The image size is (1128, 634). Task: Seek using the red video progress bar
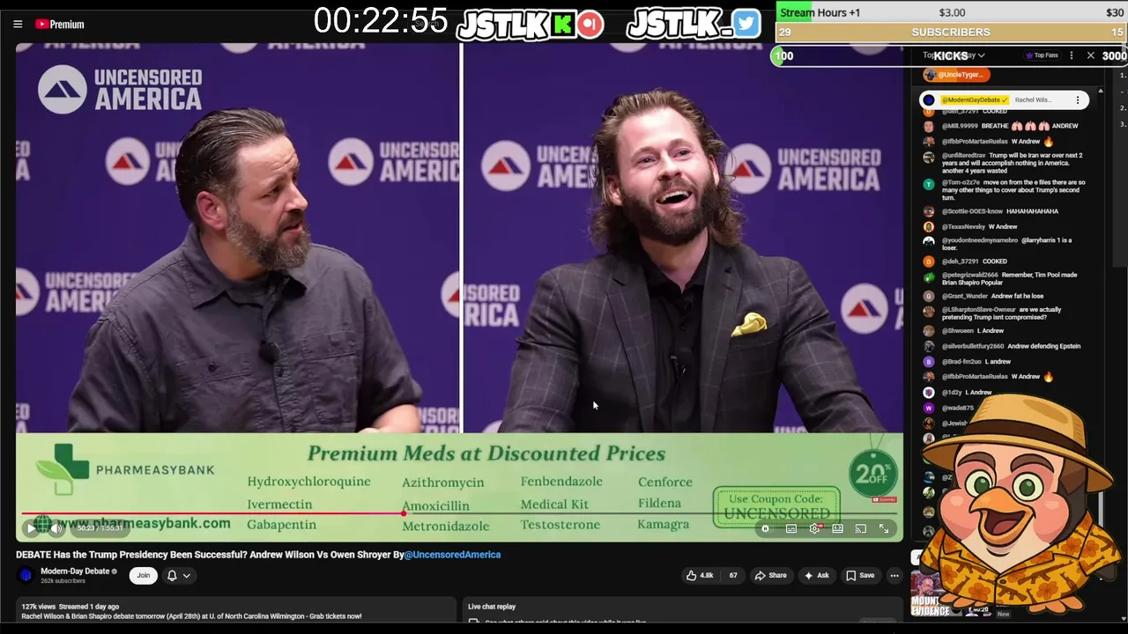(x=458, y=513)
